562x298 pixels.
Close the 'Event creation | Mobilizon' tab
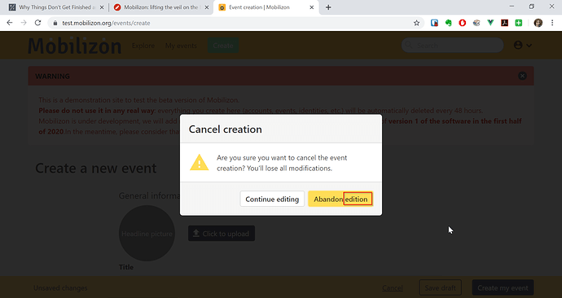pyautogui.click(x=311, y=7)
